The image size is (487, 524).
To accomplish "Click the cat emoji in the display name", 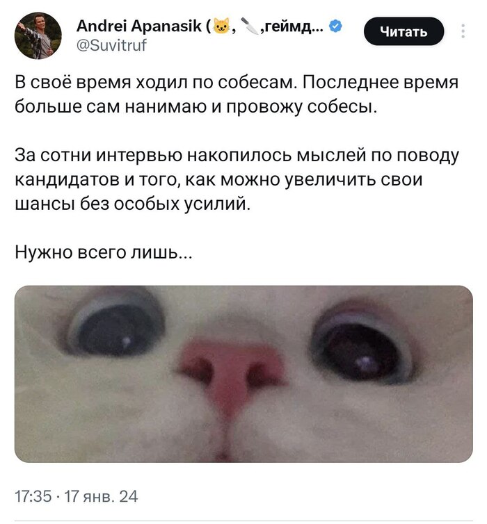I will [x=222, y=26].
